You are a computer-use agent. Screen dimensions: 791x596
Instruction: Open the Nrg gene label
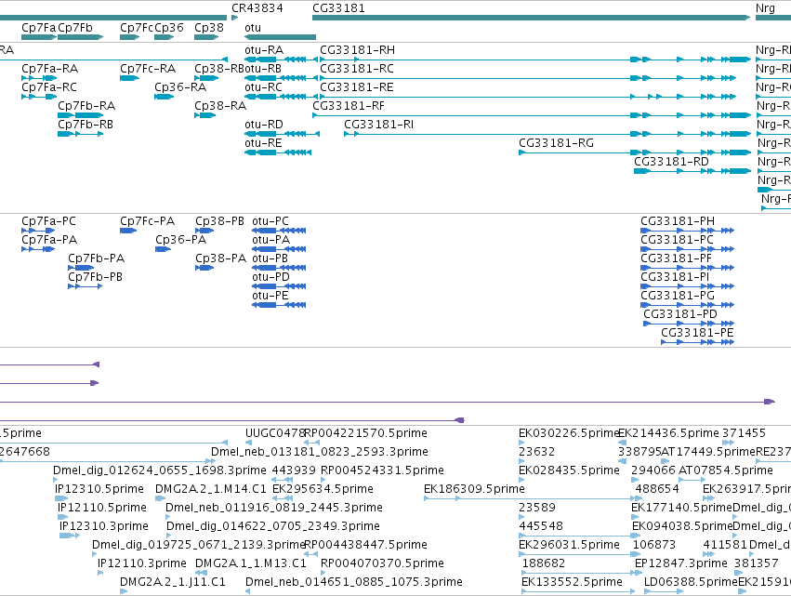(x=765, y=8)
